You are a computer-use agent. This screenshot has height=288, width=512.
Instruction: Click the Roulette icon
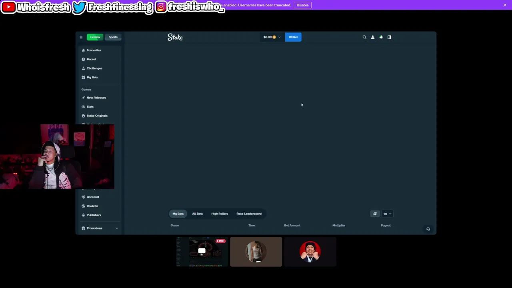click(x=83, y=206)
